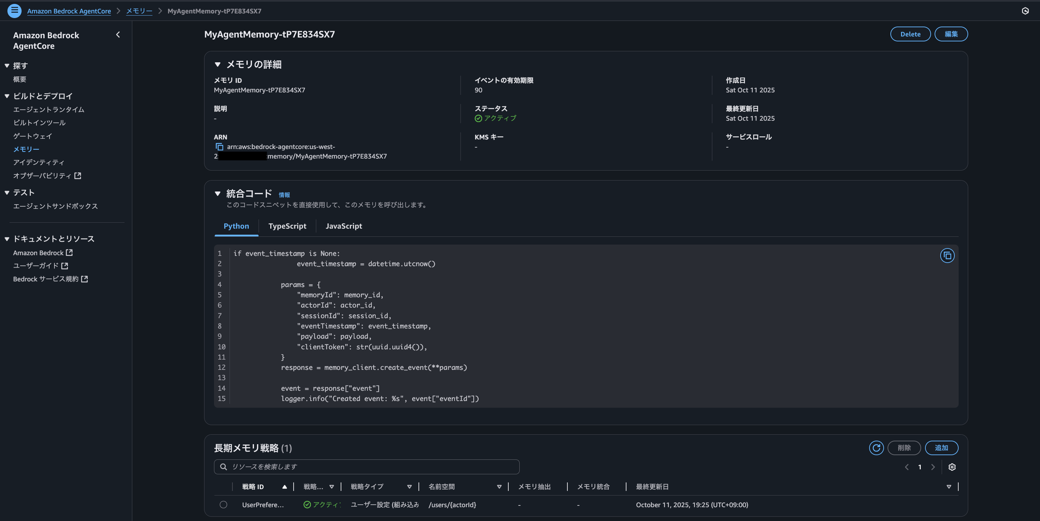The image size is (1040, 521).
Task: Copy the Python code snippet
Action: 948,255
